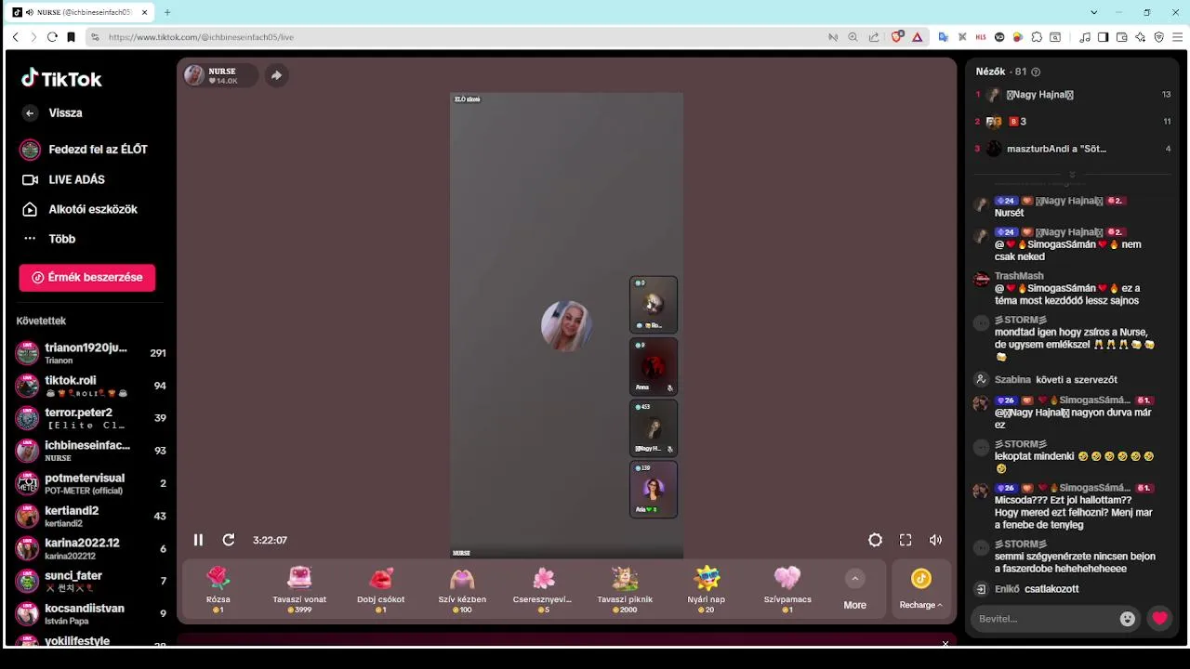Open Brave Shields icon
Viewport: 1190px width, 669px height.
pos(897,37)
